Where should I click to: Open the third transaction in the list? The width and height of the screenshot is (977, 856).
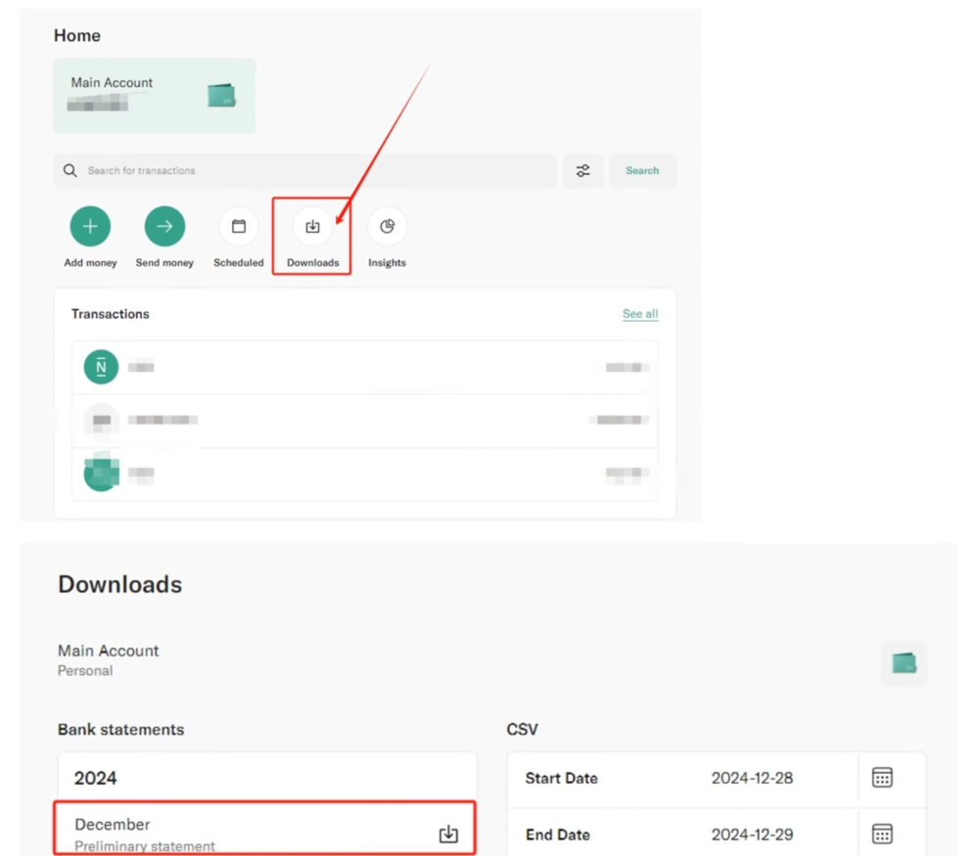click(x=364, y=473)
